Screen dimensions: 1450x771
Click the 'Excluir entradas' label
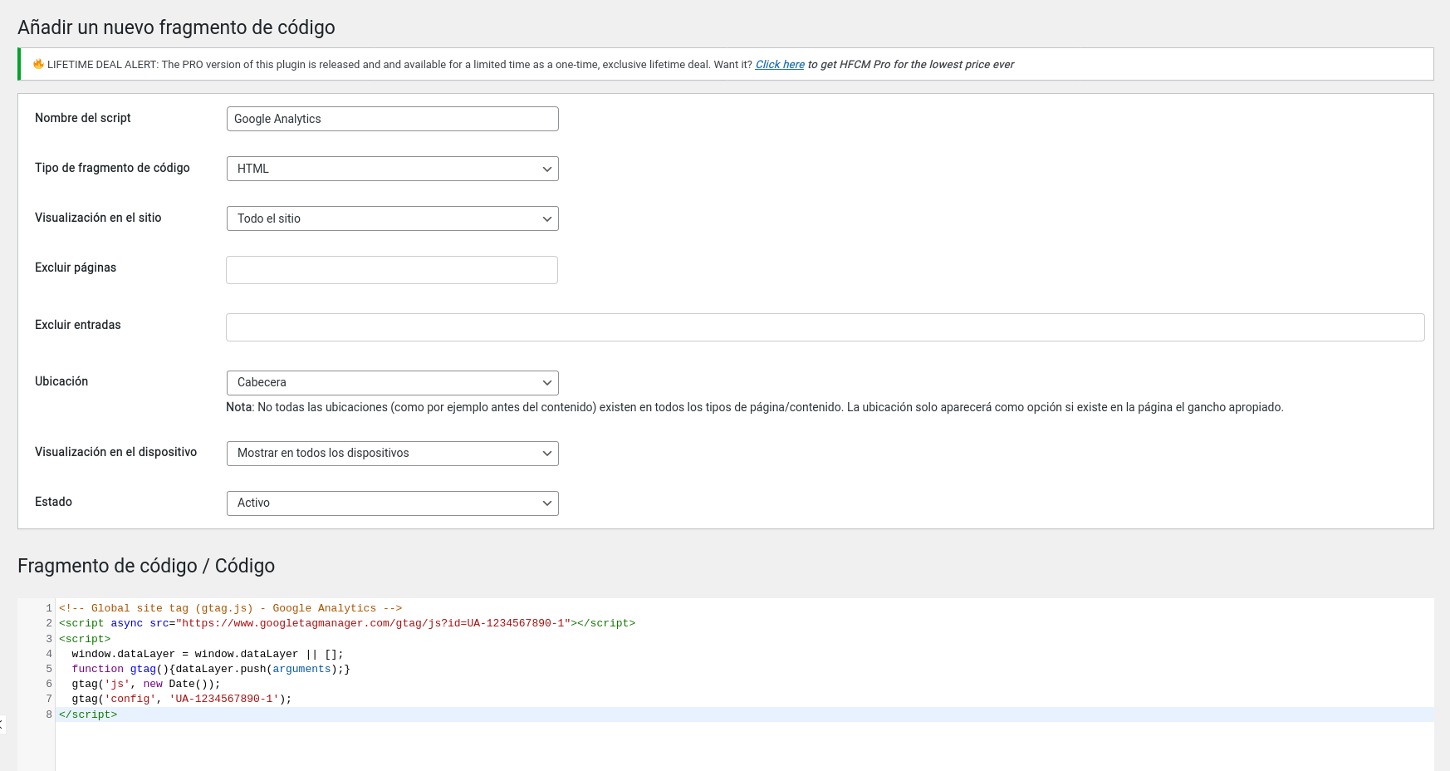click(x=78, y=325)
